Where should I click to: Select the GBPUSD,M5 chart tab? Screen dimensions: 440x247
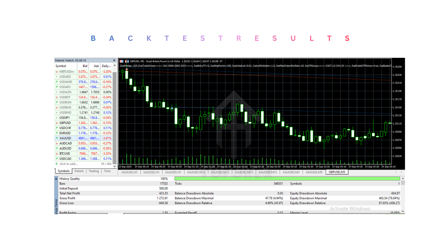coord(337,172)
